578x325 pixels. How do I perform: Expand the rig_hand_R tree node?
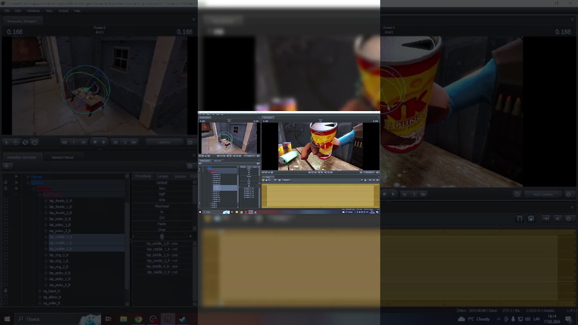40,291
